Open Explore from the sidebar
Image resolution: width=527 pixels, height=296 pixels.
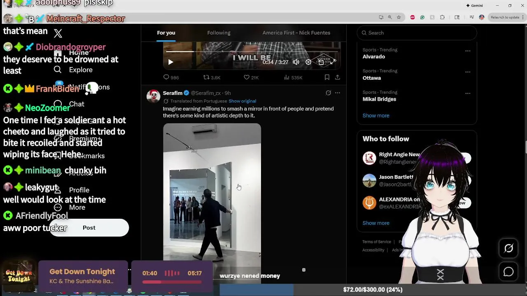coord(81,70)
